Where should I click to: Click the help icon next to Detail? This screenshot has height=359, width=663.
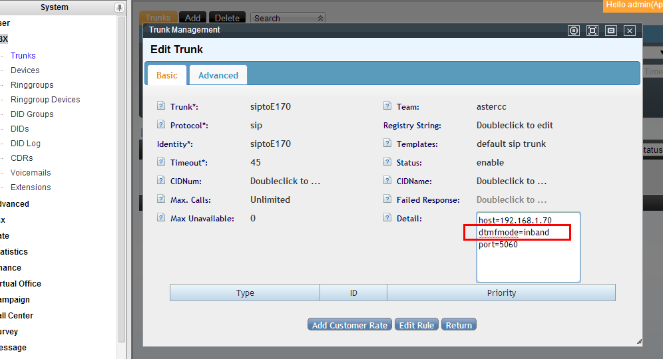[387, 218]
